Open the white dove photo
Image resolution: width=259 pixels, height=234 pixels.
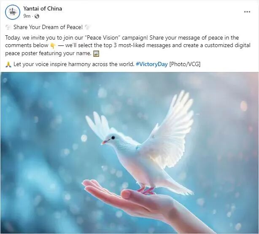tap(129, 153)
